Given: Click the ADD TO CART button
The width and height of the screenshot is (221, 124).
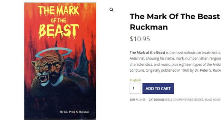Looking at the screenshot, I should [x=158, y=89].
